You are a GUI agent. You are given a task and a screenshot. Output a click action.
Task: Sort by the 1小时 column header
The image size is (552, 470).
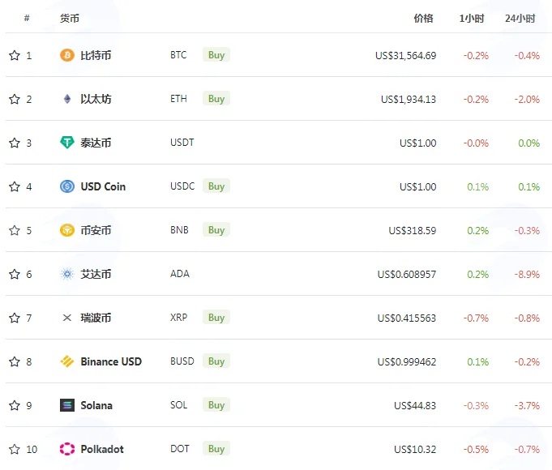click(472, 19)
